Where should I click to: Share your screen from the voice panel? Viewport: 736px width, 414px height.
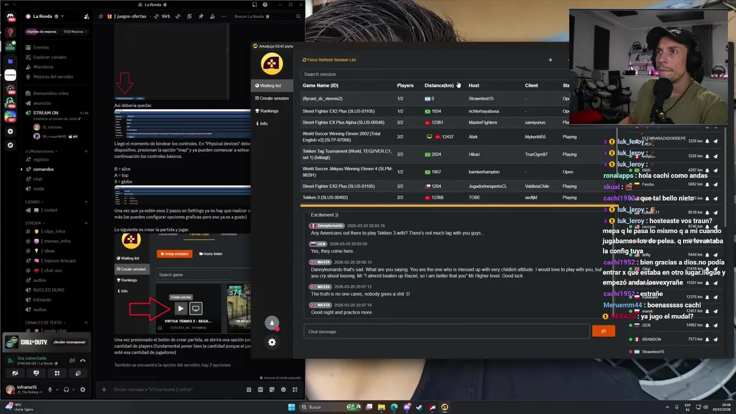36,373
